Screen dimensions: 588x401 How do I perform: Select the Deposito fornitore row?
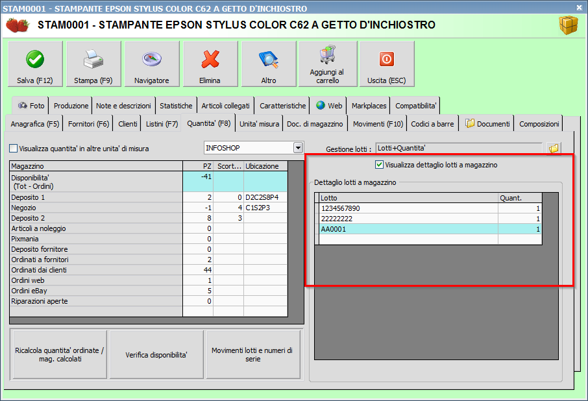(149, 249)
